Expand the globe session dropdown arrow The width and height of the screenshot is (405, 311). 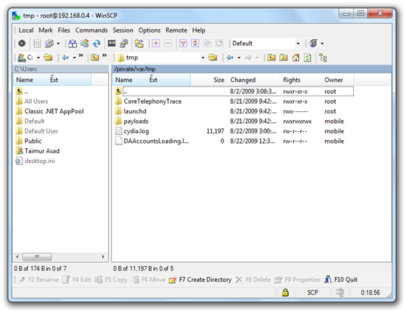point(322,44)
